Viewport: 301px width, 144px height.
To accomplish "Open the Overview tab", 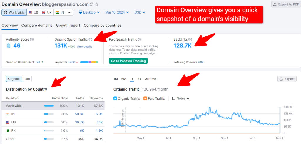I will coord(10,25).
